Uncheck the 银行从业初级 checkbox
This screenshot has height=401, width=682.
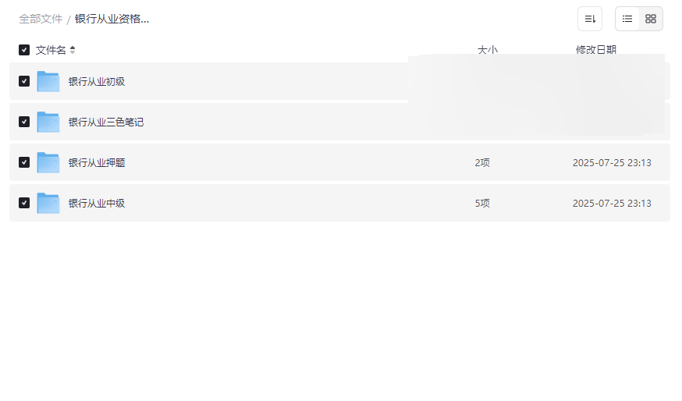24,81
